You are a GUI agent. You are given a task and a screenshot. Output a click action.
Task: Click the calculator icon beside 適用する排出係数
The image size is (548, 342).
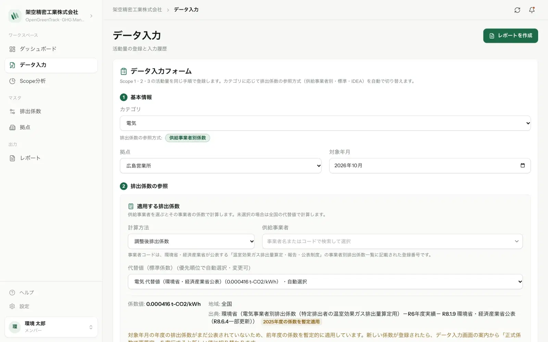click(x=131, y=206)
